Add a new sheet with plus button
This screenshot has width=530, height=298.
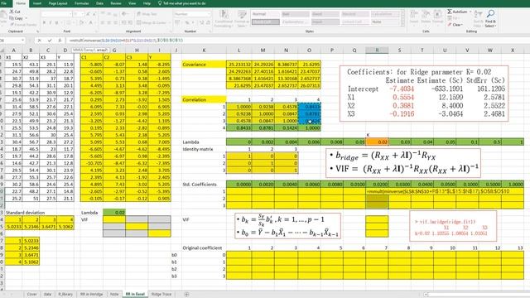click(x=186, y=294)
